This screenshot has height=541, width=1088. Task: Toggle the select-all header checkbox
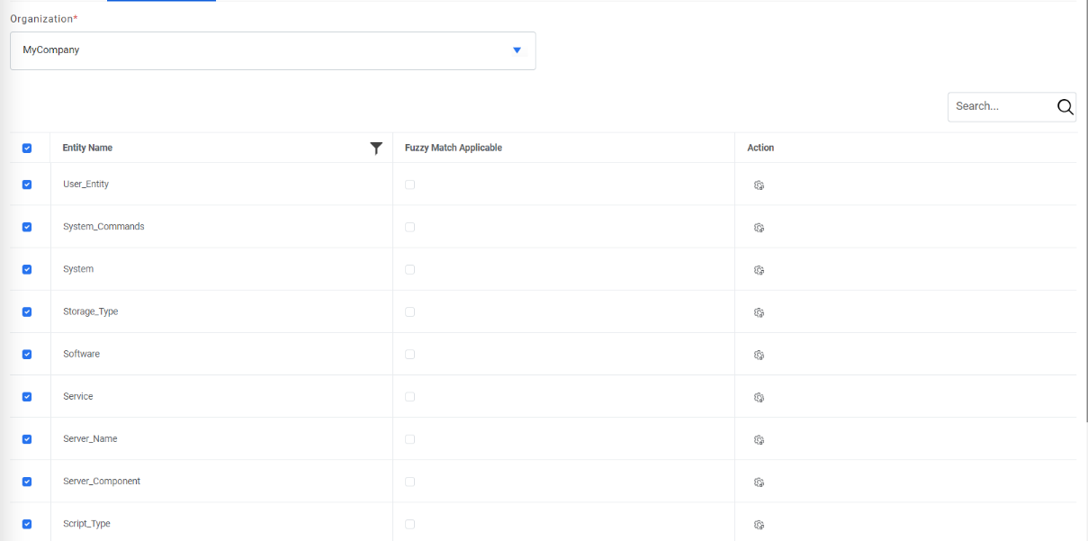tap(27, 149)
